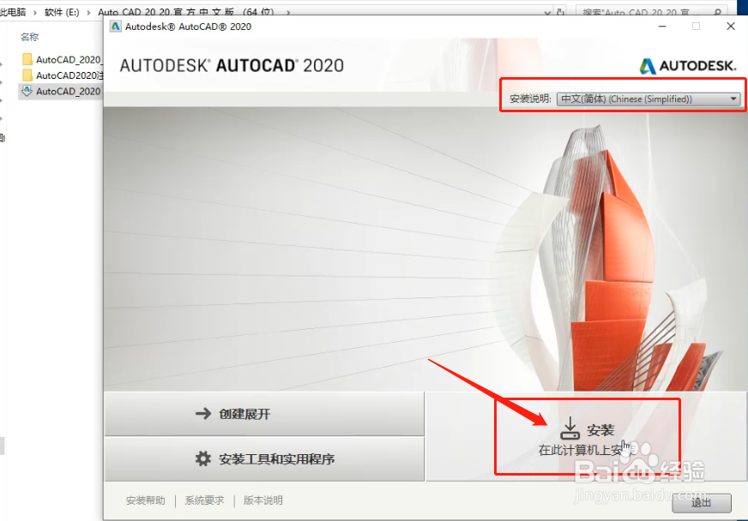The height and width of the screenshot is (521, 748).
Task: Open Install Tools and Utilities (安装工具和实用程序)
Action: pyautogui.click(x=264, y=458)
